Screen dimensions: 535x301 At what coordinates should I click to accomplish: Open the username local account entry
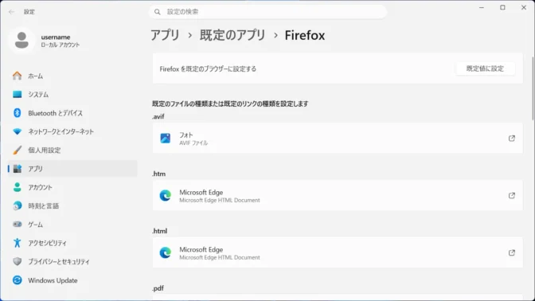tap(45, 41)
